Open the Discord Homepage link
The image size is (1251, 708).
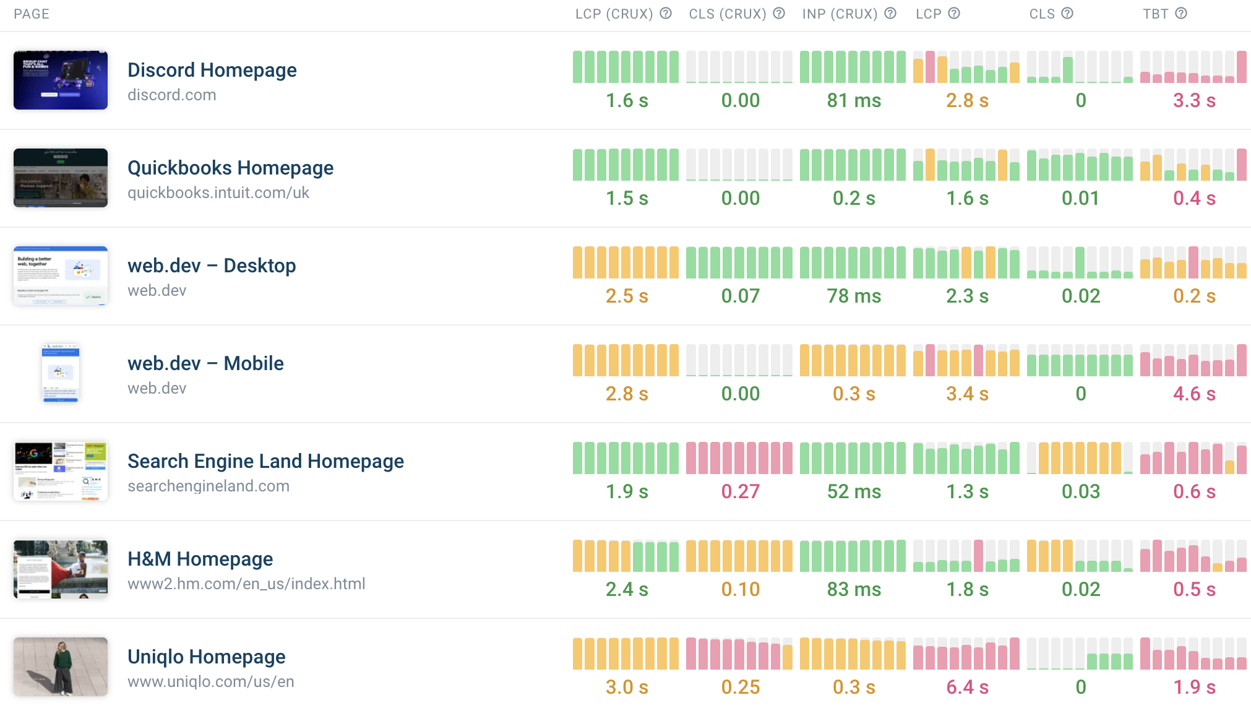click(x=212, y=70)
